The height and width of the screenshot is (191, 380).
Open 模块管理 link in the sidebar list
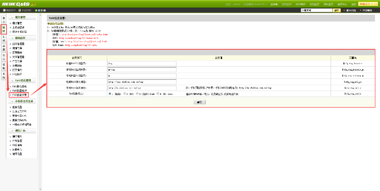pyautogui.click(x=17, y=23)
